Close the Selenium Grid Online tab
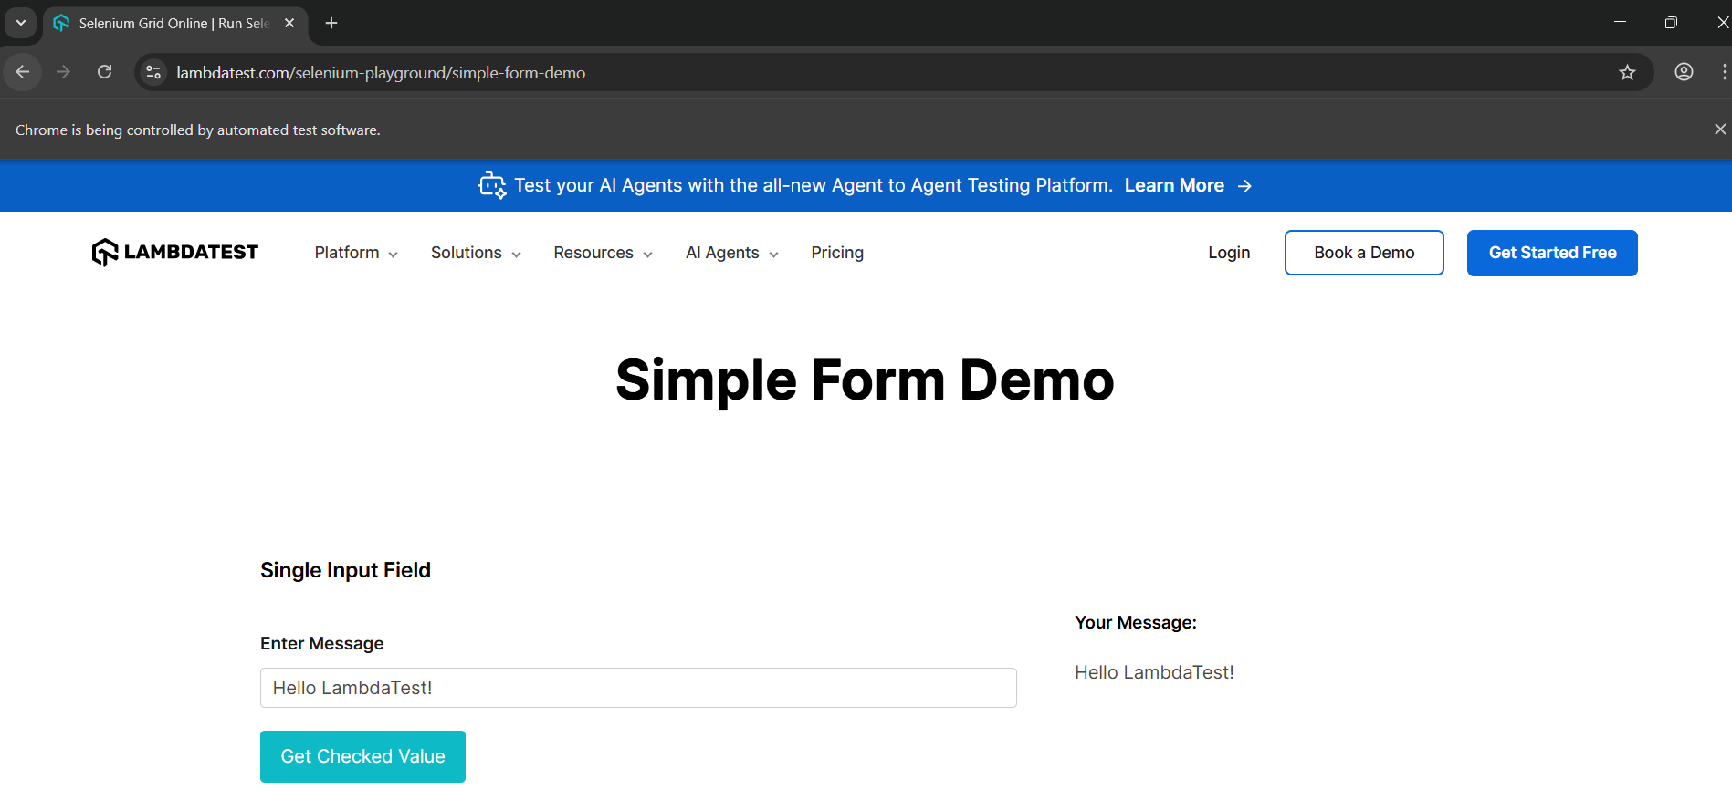Viewport: 1732px width, 800px height. [289, 23]
